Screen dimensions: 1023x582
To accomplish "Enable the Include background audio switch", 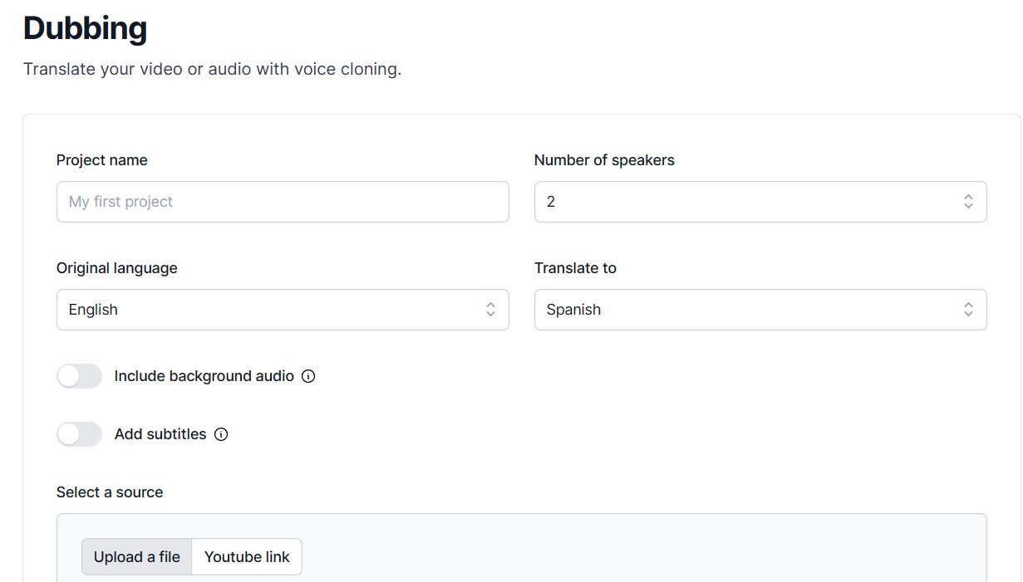I will (x=79, y=376).
